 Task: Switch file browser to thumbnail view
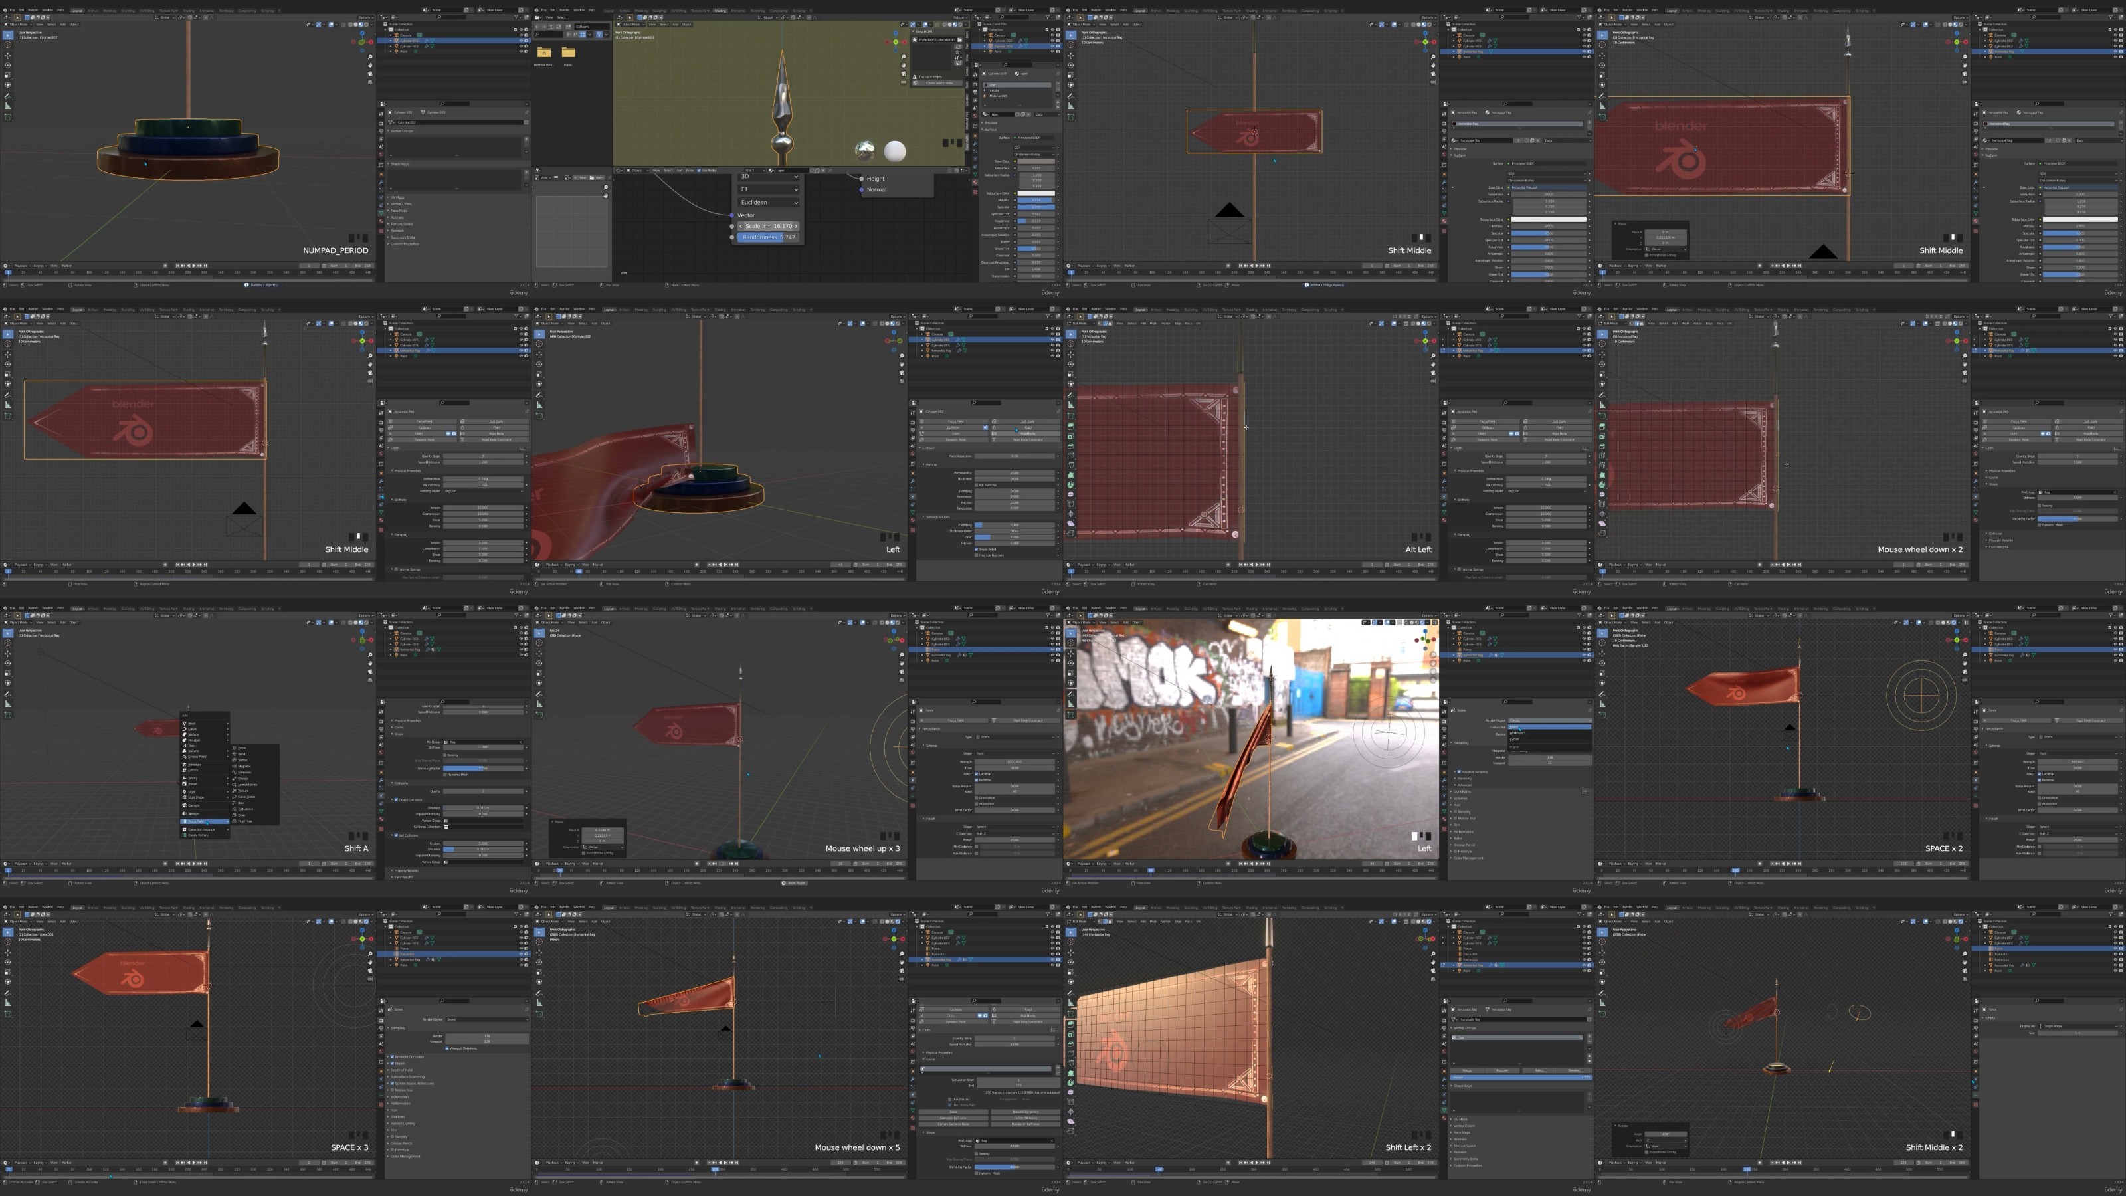point(583,35)
